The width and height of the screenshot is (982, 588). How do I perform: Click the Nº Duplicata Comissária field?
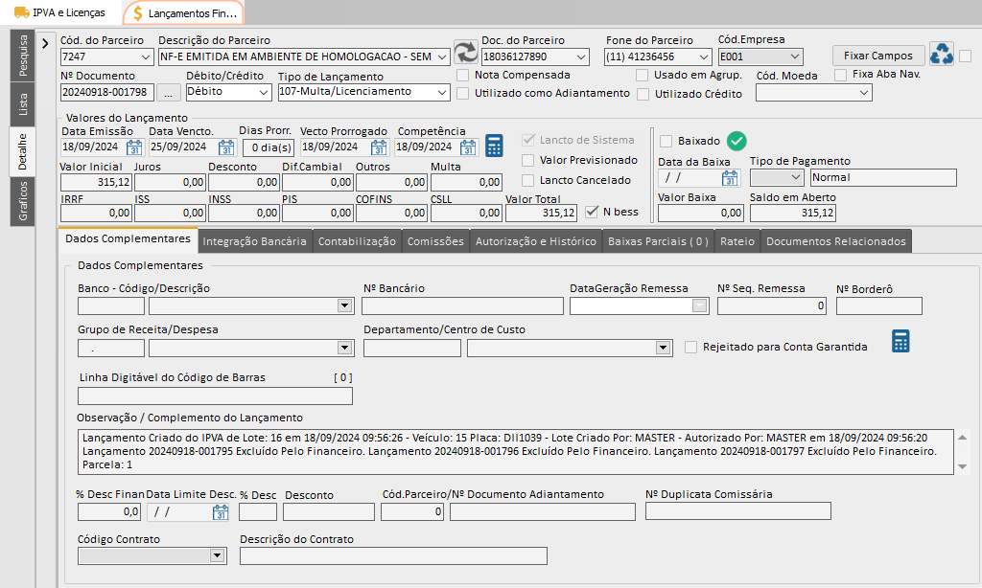point(738,511)
